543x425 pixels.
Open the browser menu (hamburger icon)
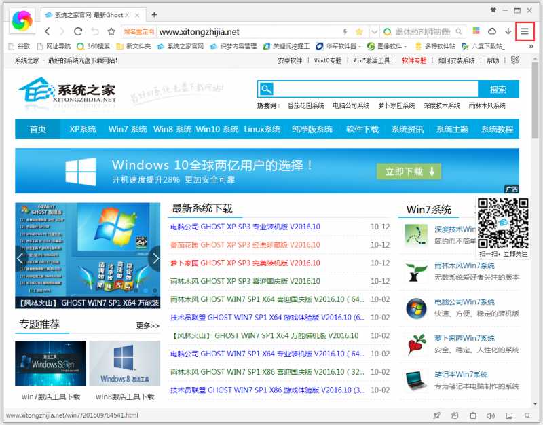525,31
